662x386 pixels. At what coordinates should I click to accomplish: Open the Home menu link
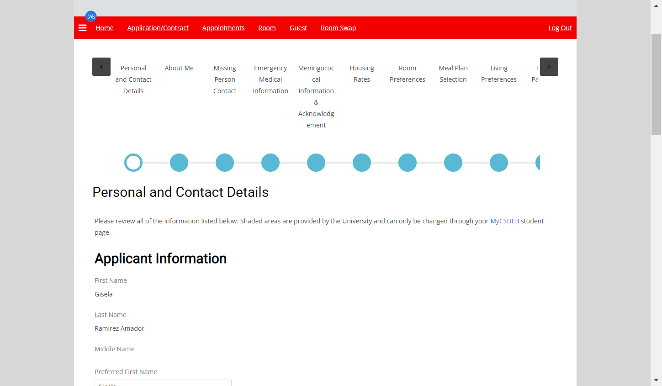pos(105,28)
